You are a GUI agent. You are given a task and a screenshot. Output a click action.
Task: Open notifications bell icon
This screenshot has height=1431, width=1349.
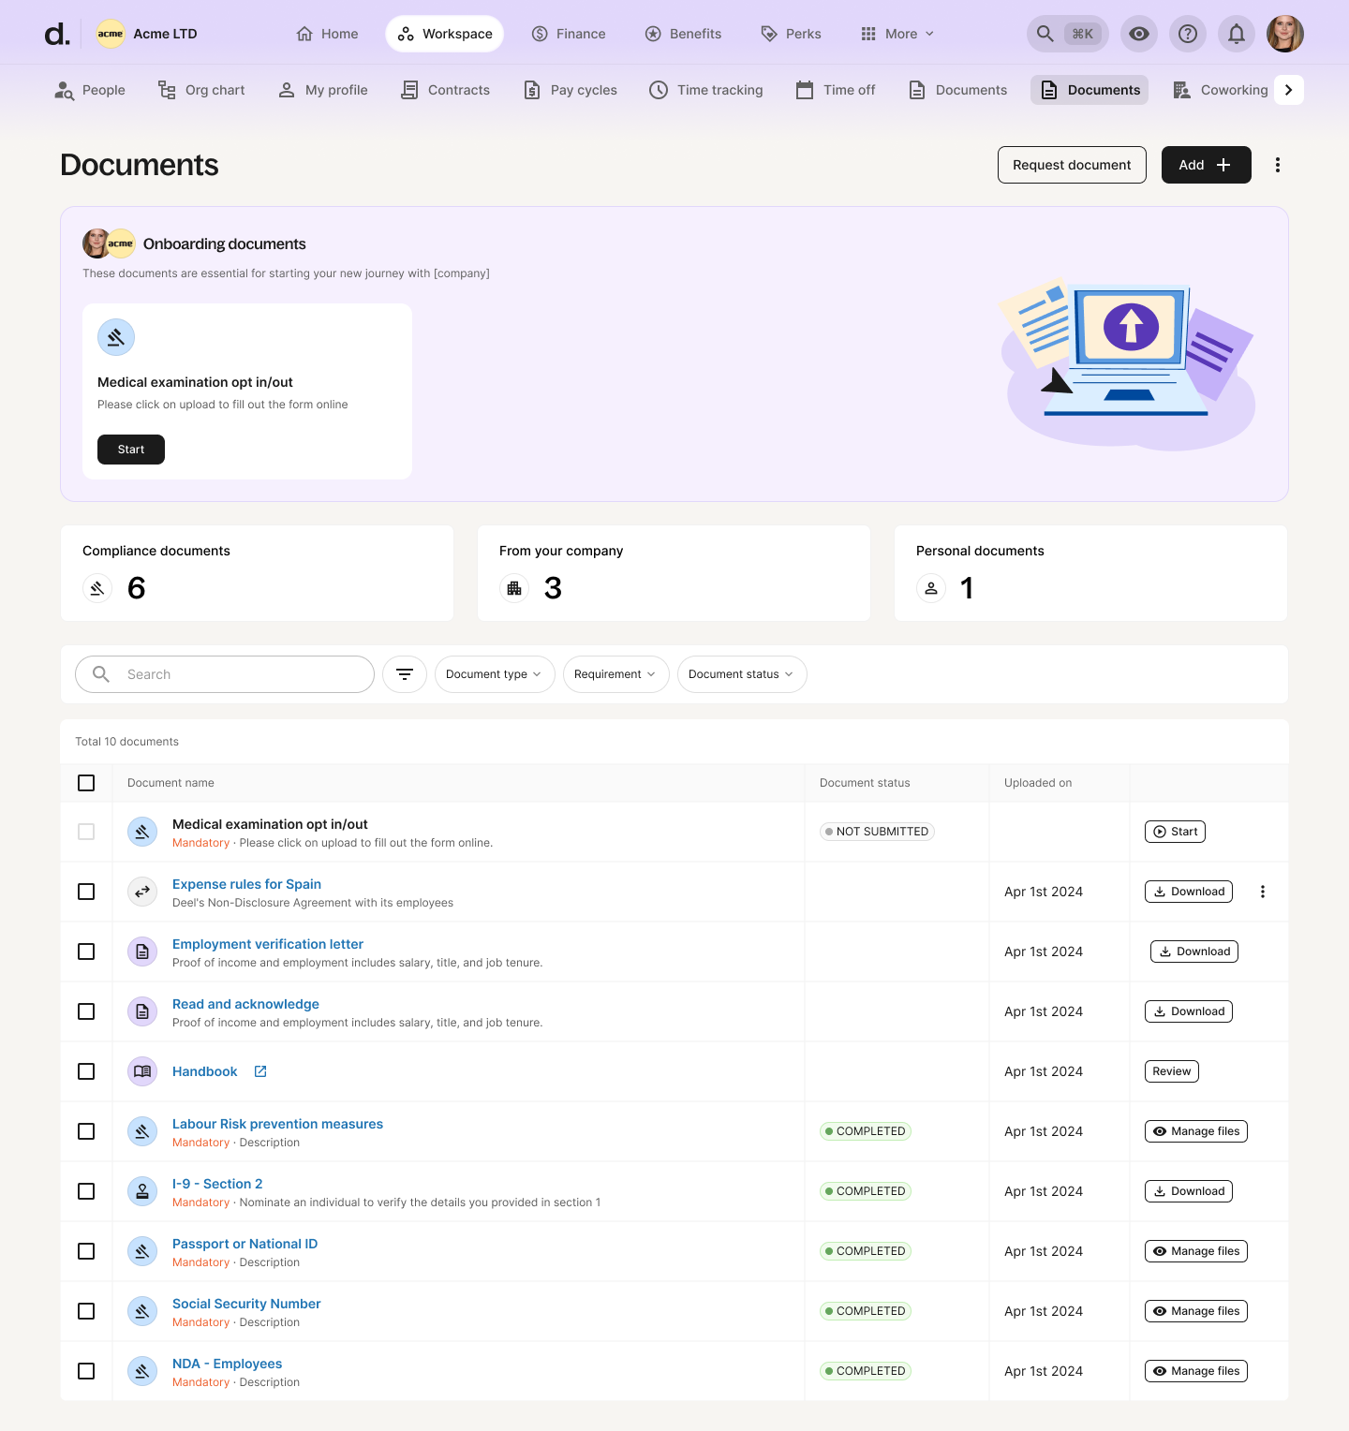(x=1237, y=34)
